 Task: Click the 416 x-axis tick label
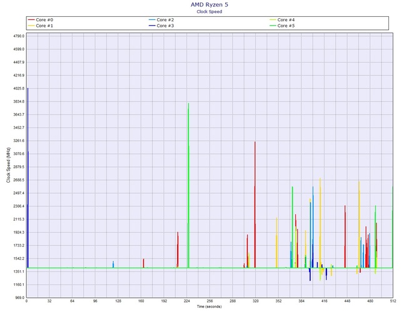pos(324,301)
